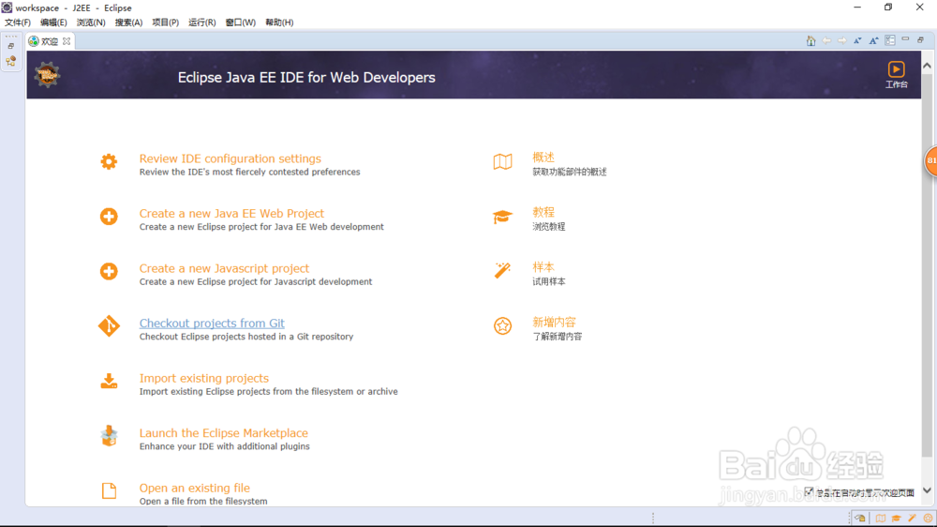
Task: Click the orange 81 badge on the right edge
Action: pyautogui.click(x=931, y=160)
